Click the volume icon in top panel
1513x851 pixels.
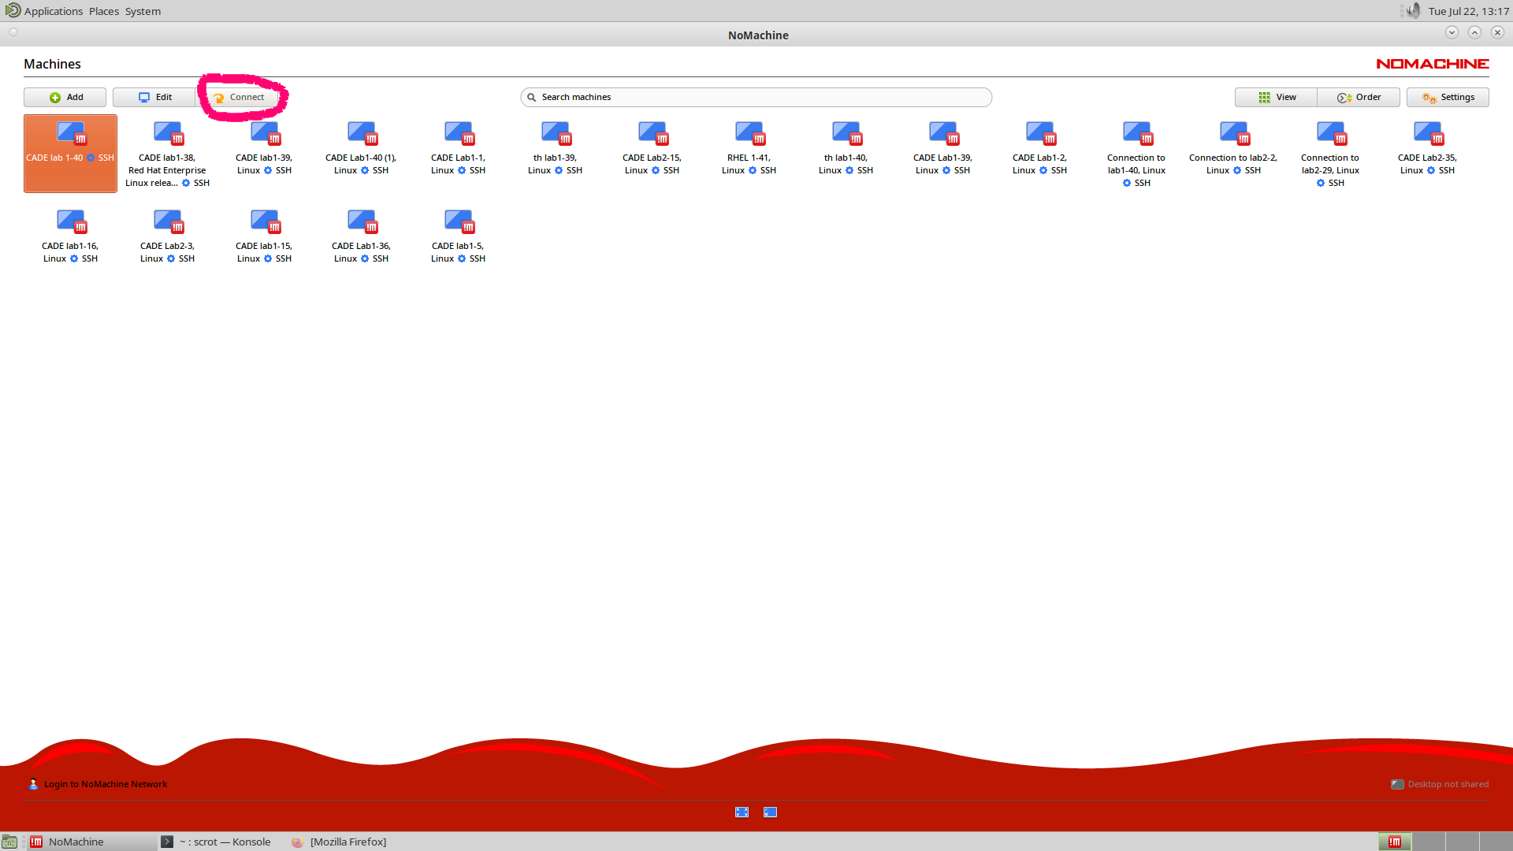point(1413,11)
